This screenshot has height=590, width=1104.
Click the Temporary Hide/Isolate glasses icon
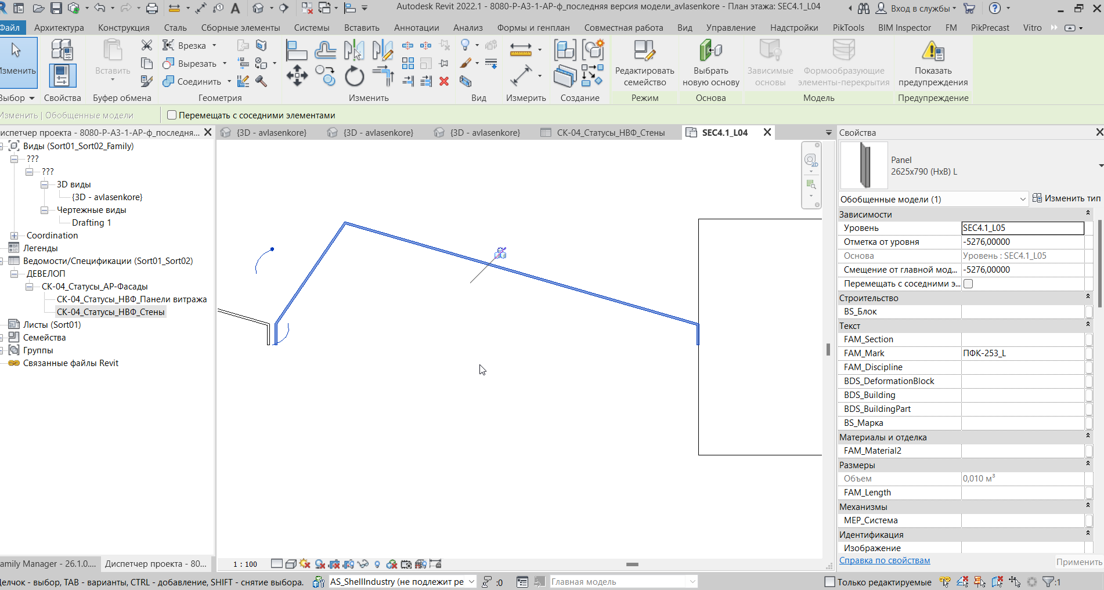pyautogui.click(x=363, y=564)
